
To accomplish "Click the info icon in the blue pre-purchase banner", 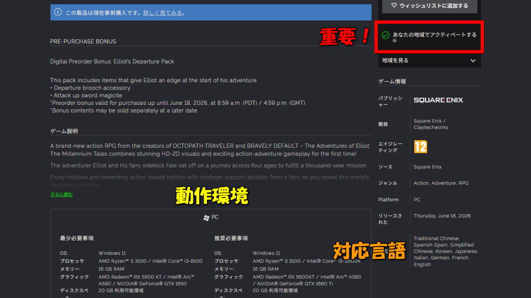I will [x=58, y=12].
